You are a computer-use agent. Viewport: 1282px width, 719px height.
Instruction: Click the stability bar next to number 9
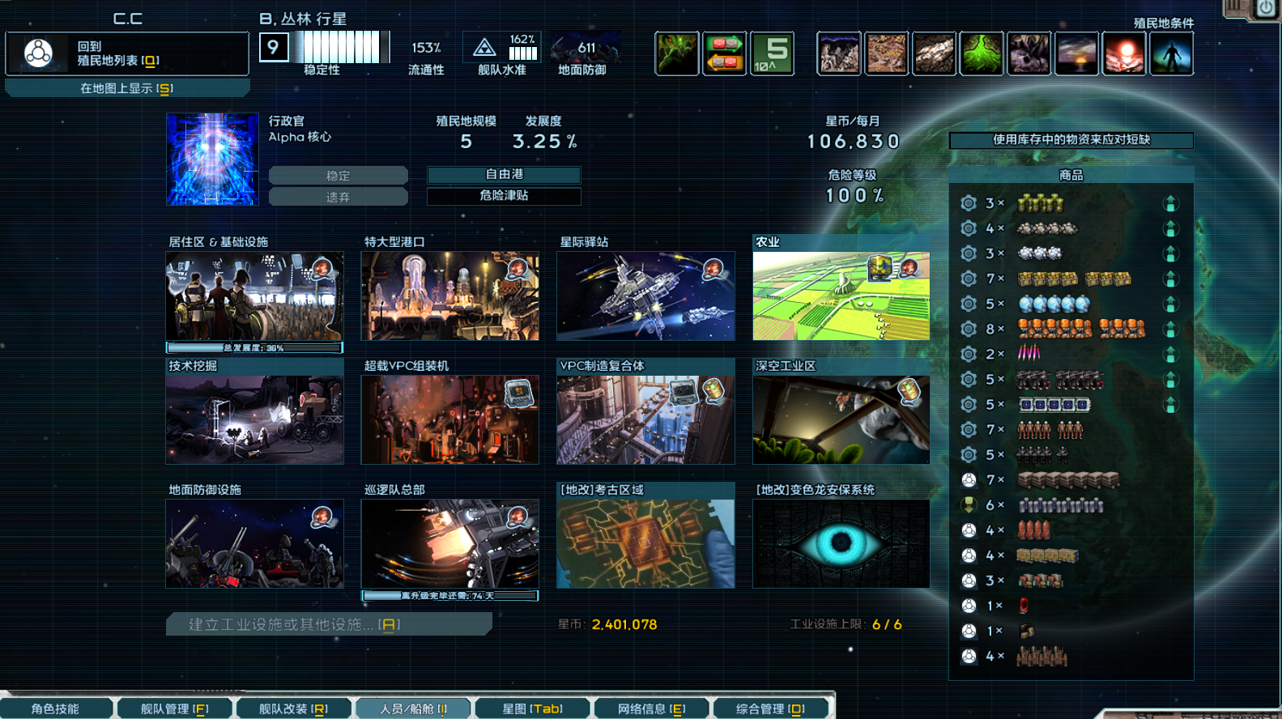click(x=342, y=48)
